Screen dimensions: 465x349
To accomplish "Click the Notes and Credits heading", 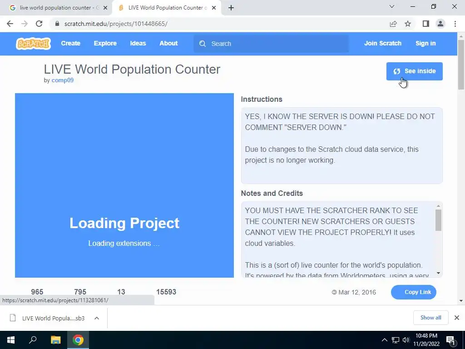I will point(272,193).
